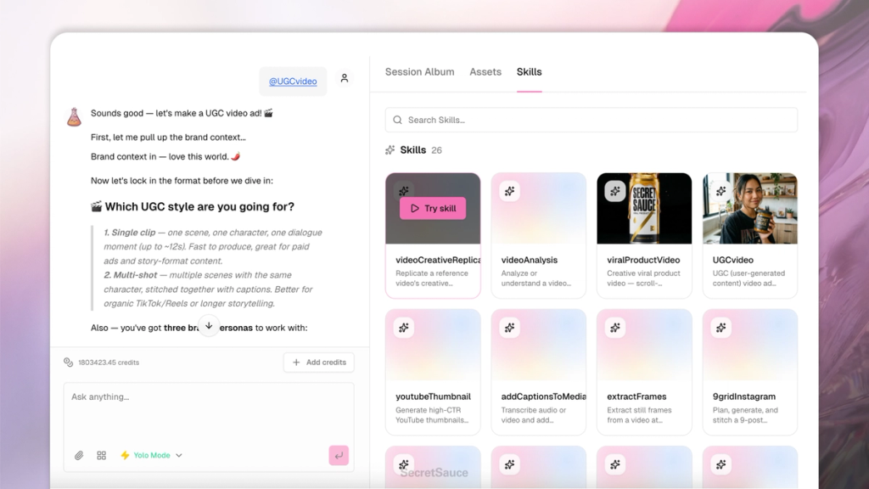Image resolution: width=869 pixels, height=489 pixels.
Task: Click the user profile icon top right
Action: pos(344,77)
